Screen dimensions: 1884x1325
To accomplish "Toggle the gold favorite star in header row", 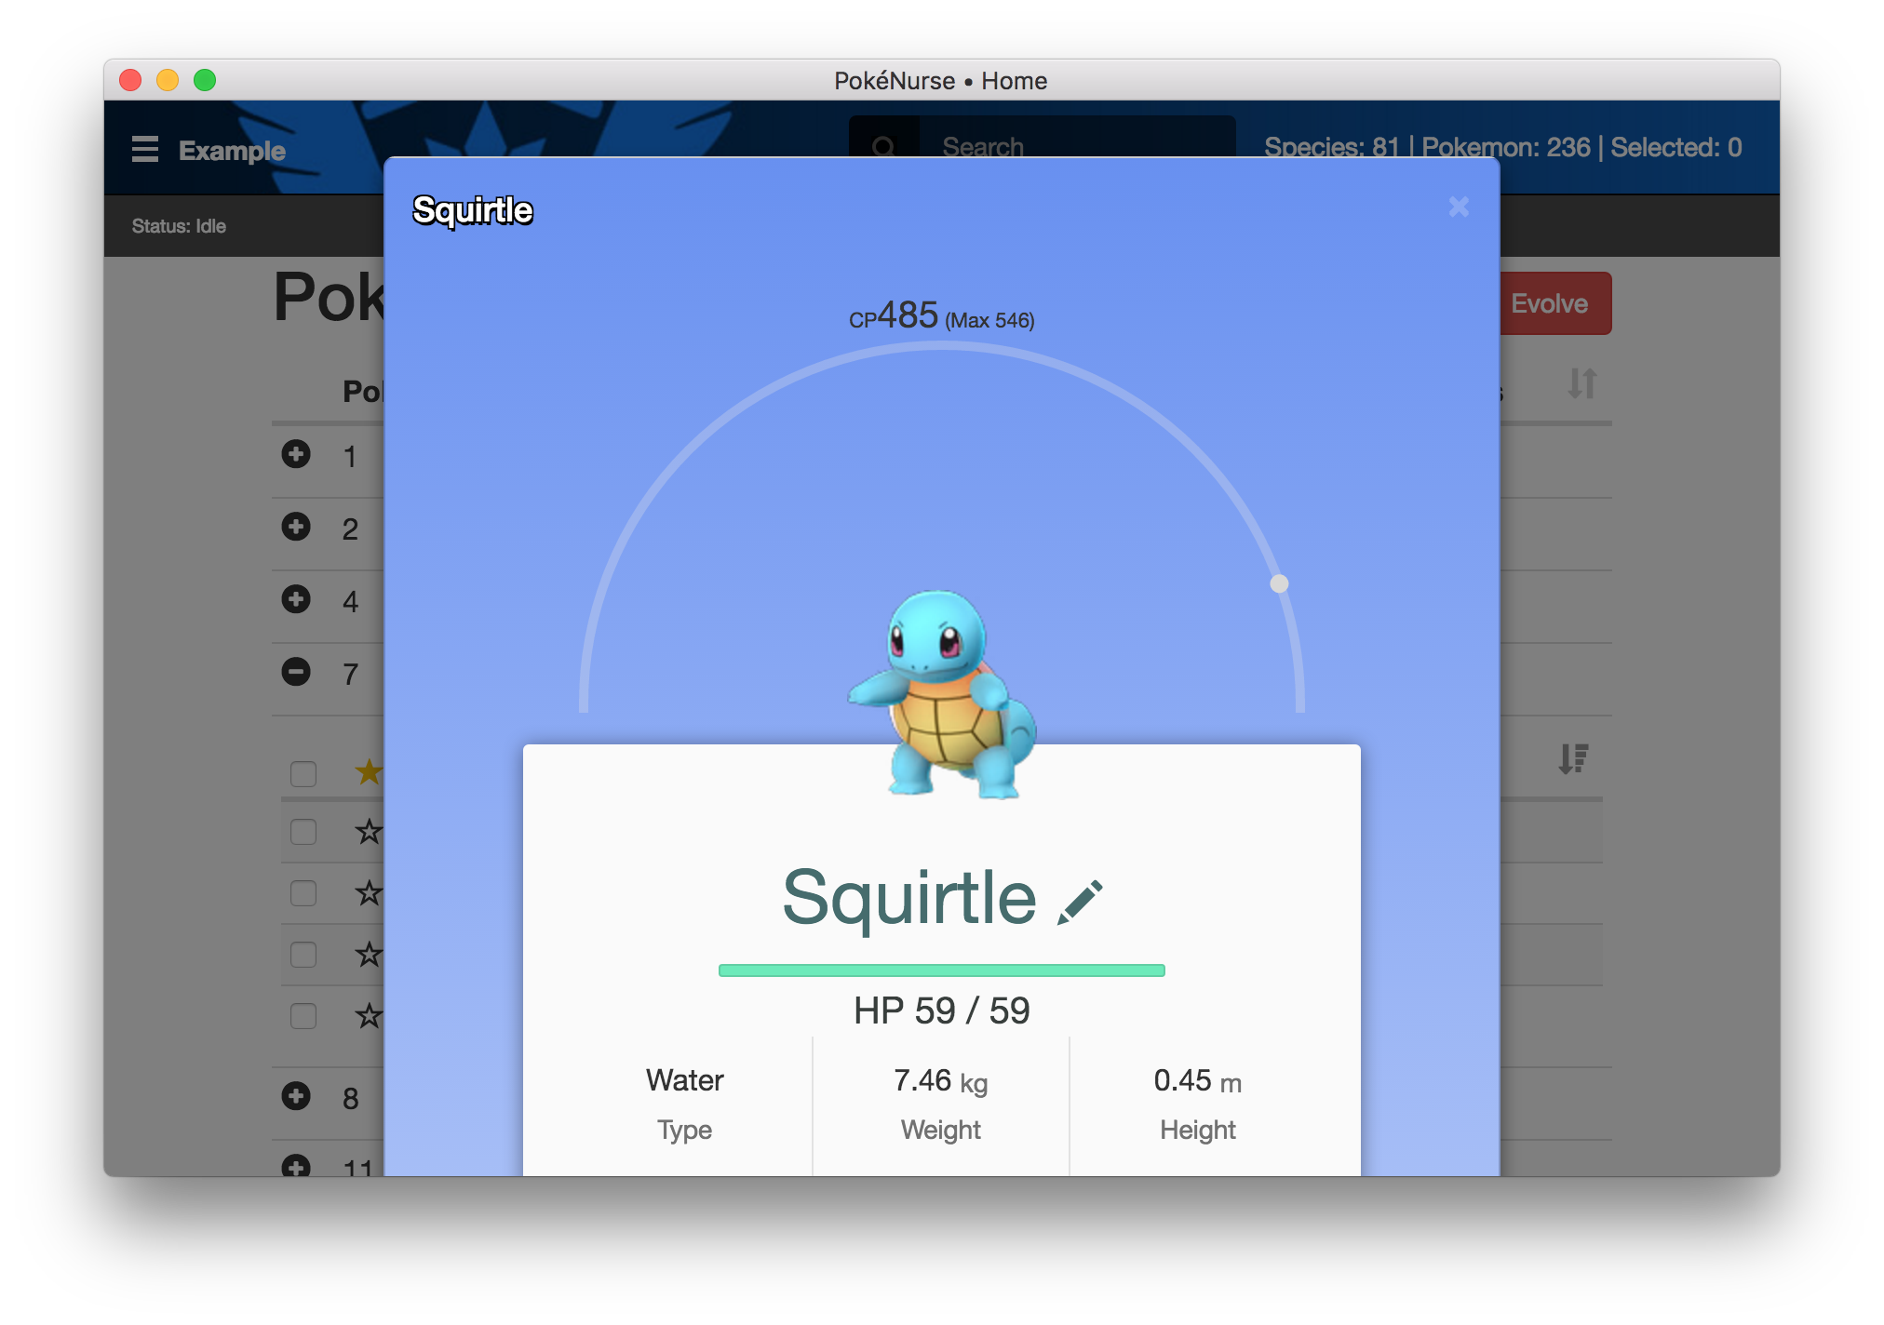I will click(x=369, y=771).
